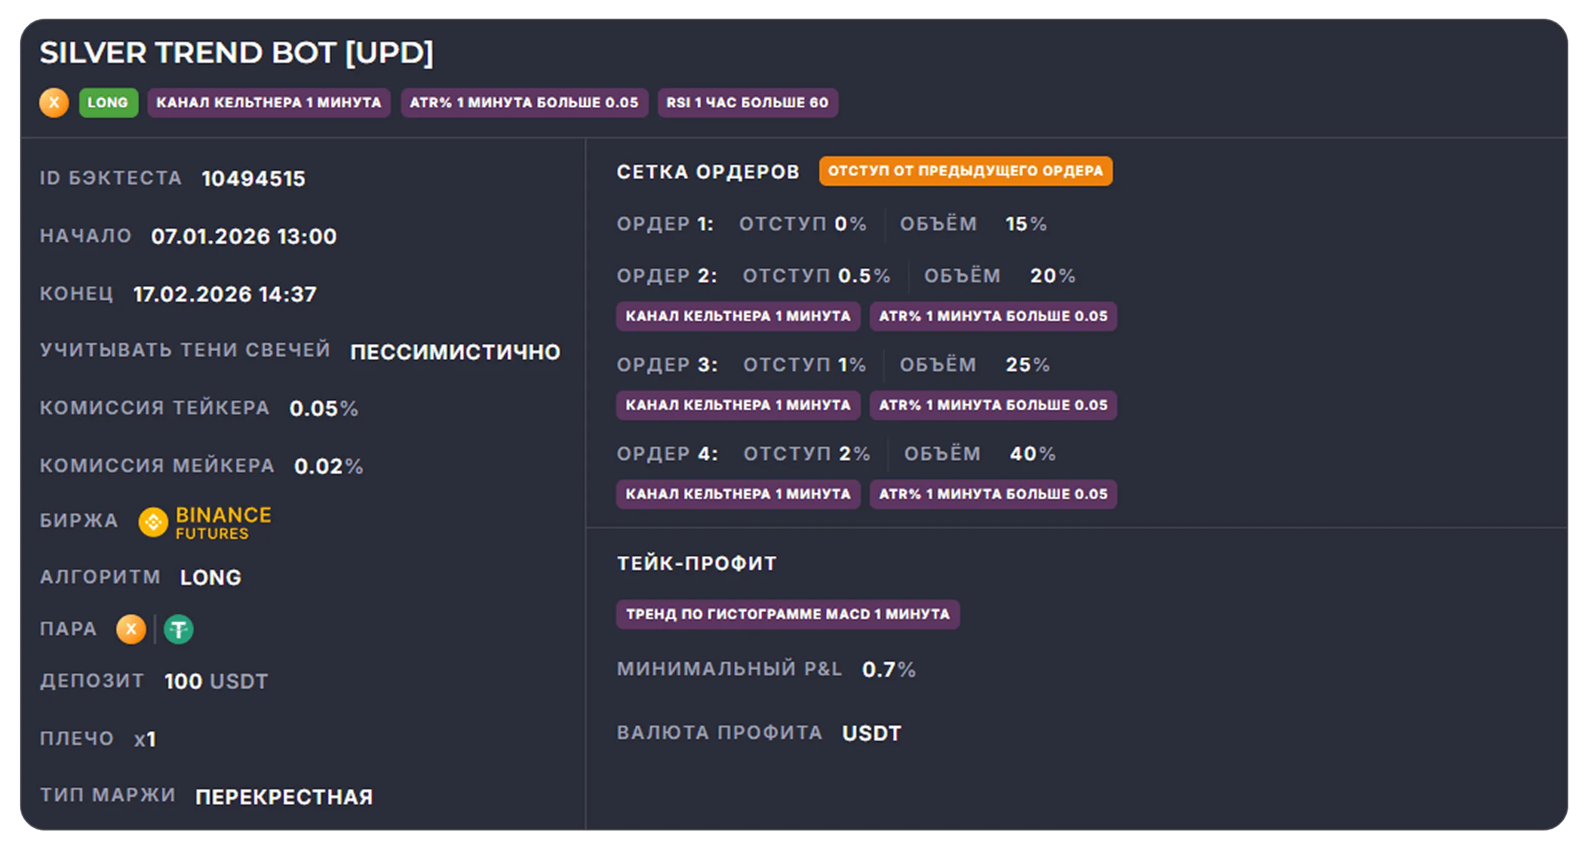Image resolution: width=1587 pixels, height=848 pixels.
Task: Click orange ОТСТУП ОТ ПРЕДЫДУЩЕГО ОРДЕРА badge
Action: click(x=965, y=171)
